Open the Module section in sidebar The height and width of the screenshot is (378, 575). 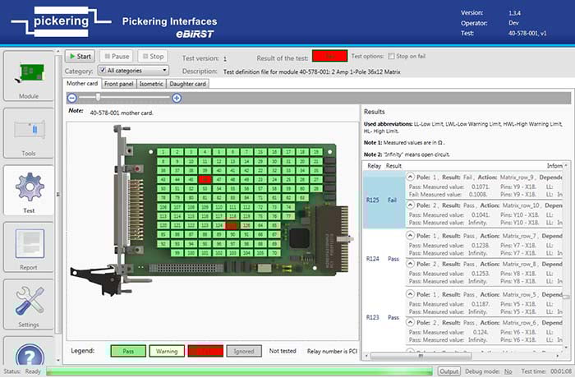pyautogui.click(x=29, y=76)
